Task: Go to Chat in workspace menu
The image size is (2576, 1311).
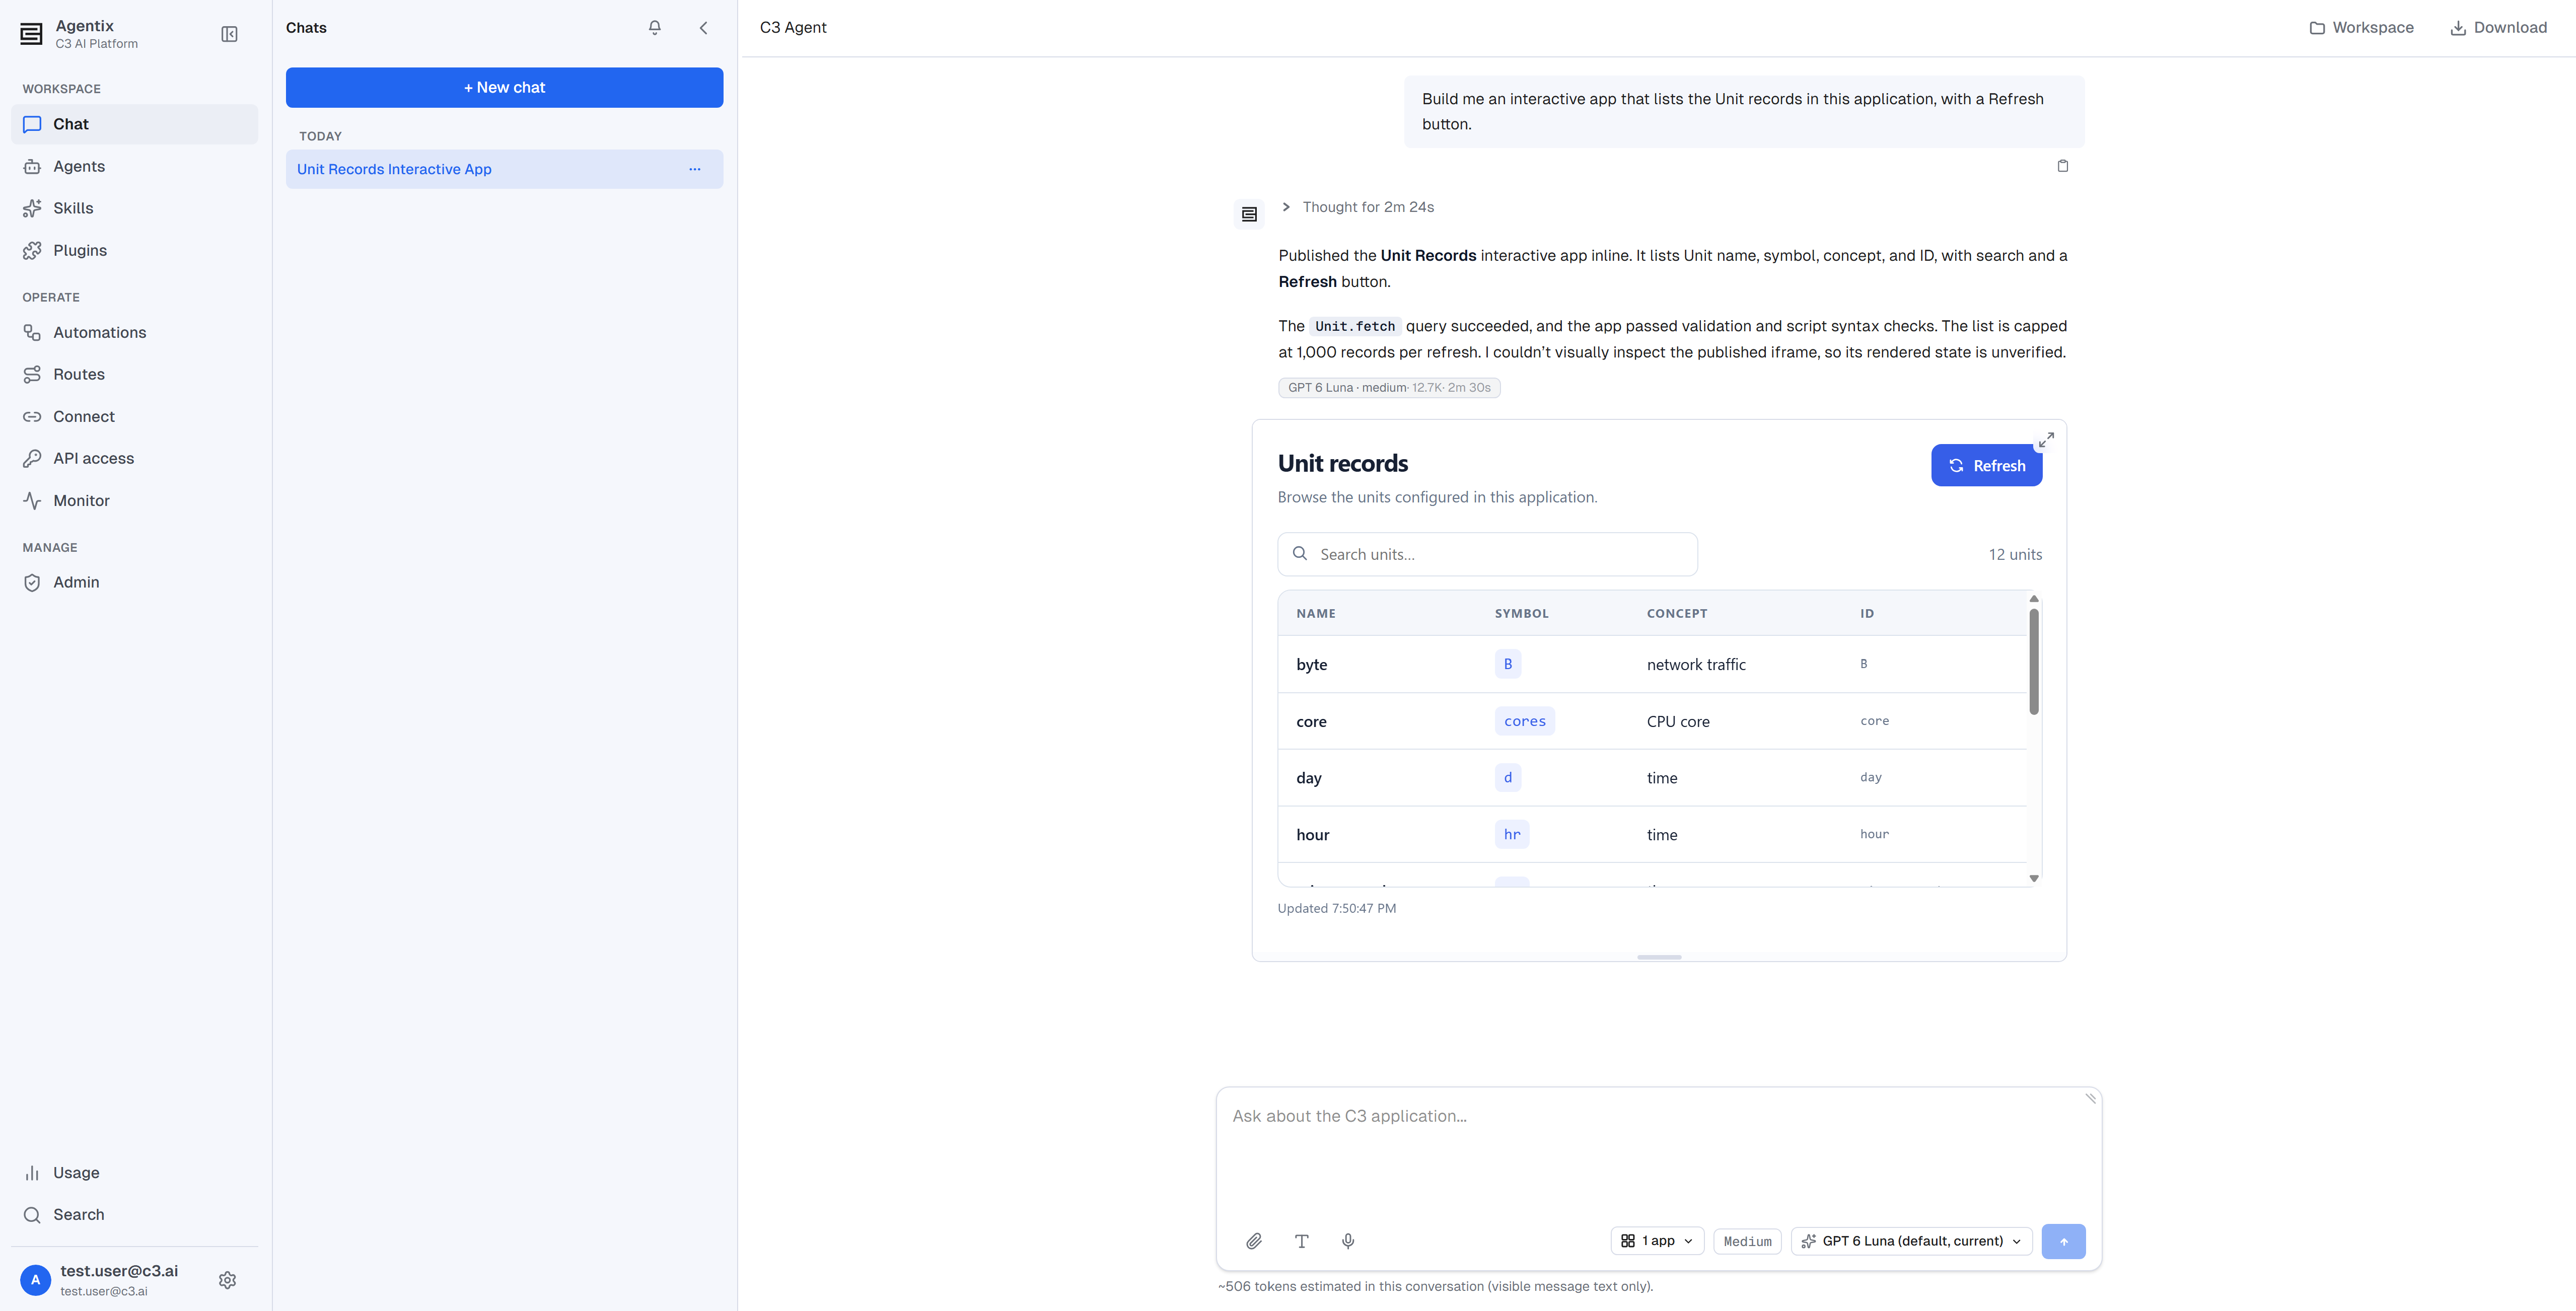Action: pos(134,124)
